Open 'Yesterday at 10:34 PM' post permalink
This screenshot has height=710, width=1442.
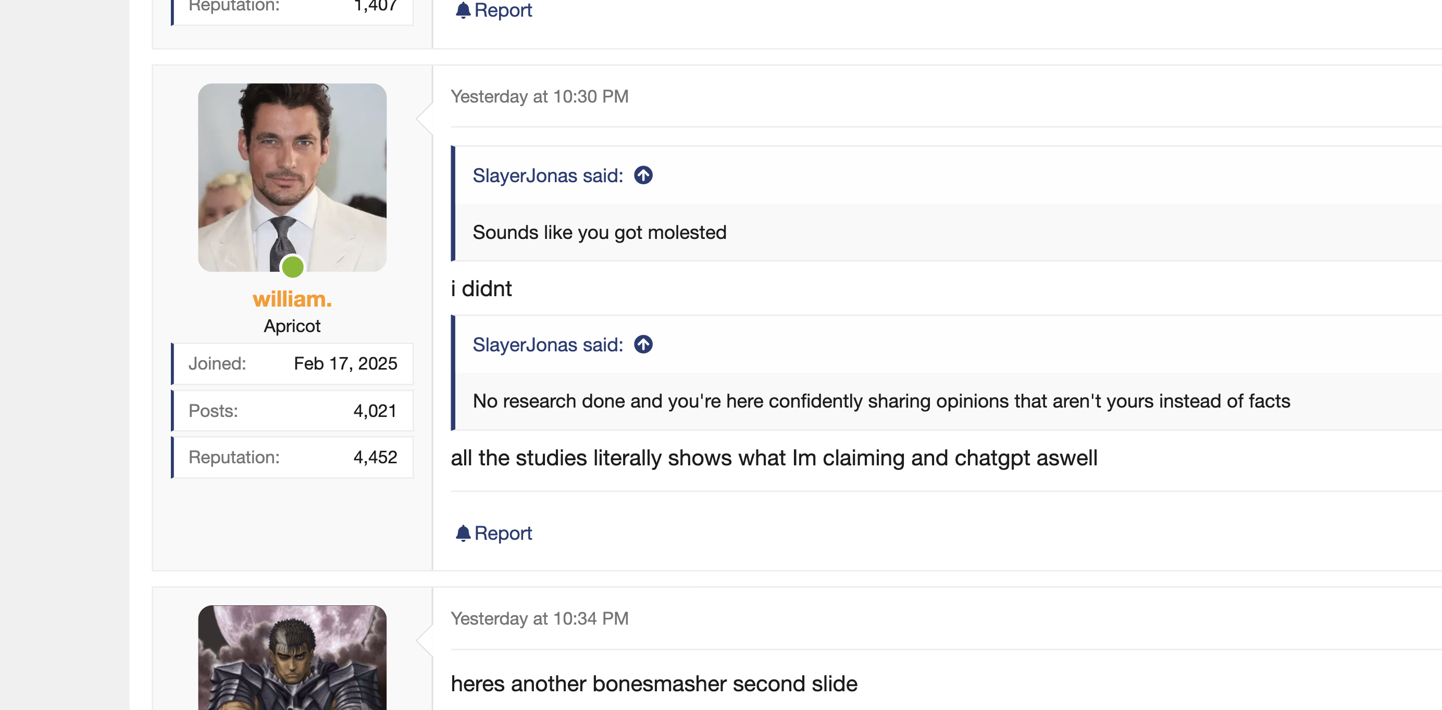(x=539, y=618)
